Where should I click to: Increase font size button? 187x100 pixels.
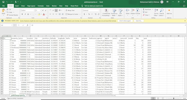pyautogui.click(x=43, y=10)
